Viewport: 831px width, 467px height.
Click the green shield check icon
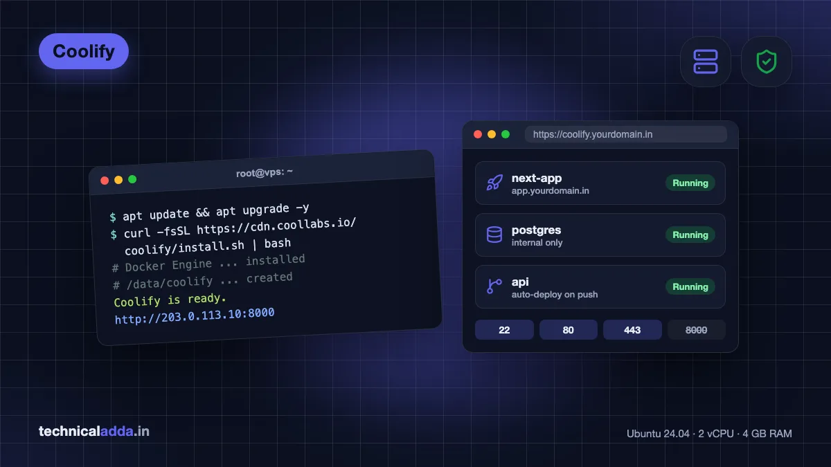pyautogui.click(x=766, y=62)
